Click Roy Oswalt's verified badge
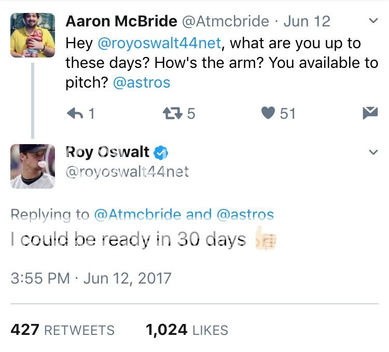This screenshot has width=389, height=352. [x=162, y=152]
